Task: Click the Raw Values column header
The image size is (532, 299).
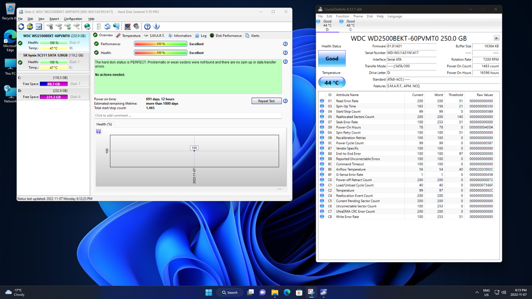Action: click(485, 95)
